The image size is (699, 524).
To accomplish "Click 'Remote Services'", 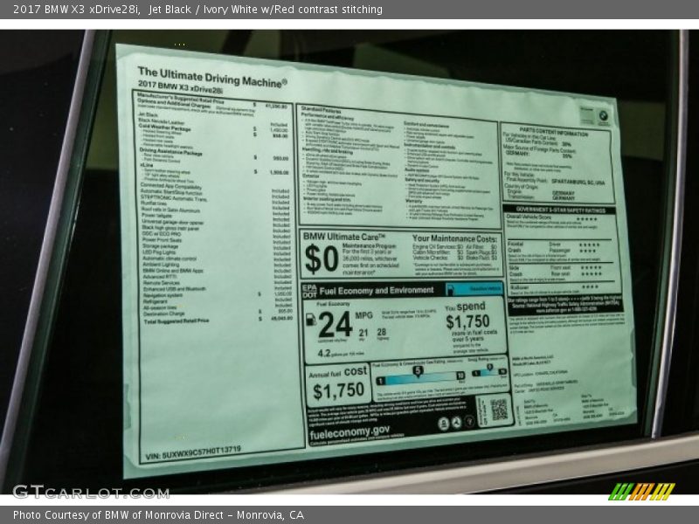I will [162, 282].
